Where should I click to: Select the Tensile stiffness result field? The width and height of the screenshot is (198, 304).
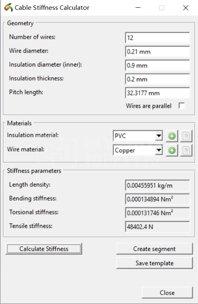158,227
